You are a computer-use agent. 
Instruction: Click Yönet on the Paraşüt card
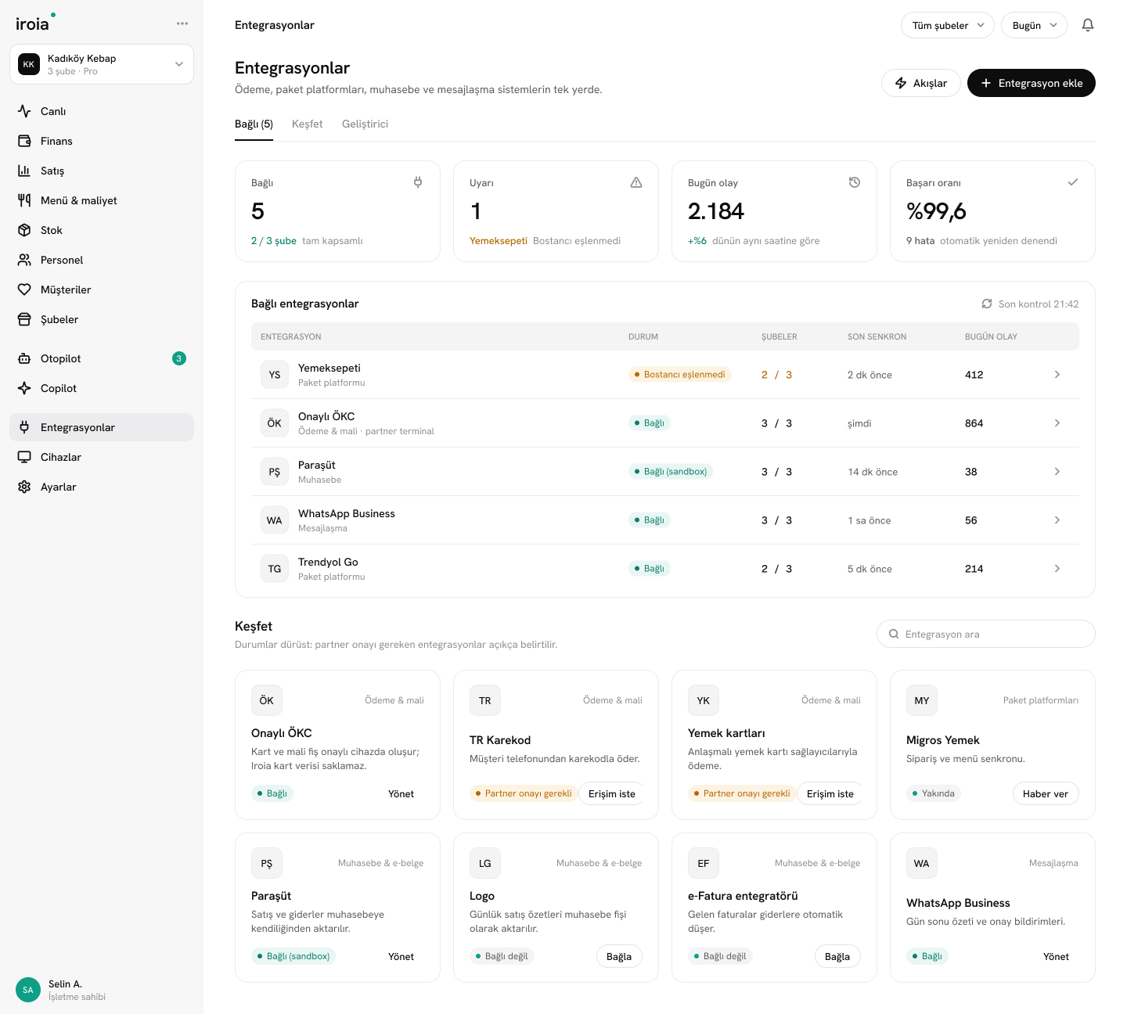tap(401, 956)
